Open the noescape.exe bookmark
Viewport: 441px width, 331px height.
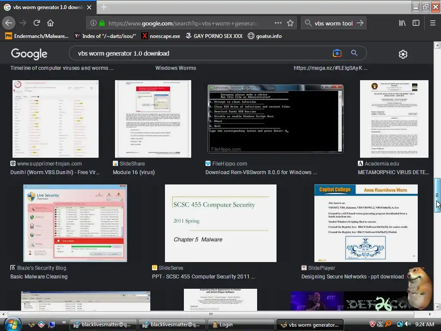click(161, 36)
